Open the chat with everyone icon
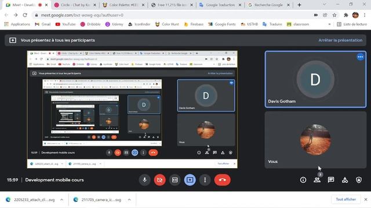This screenshot has width=371, height=208. coord(331,180)
